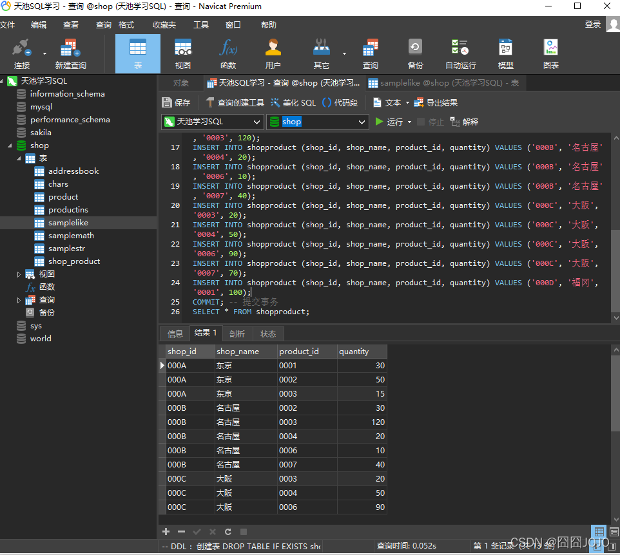The width and height of the screenshot is (620, 555).
Task: Click the 新建查询 new query icon
Action: 70,53
